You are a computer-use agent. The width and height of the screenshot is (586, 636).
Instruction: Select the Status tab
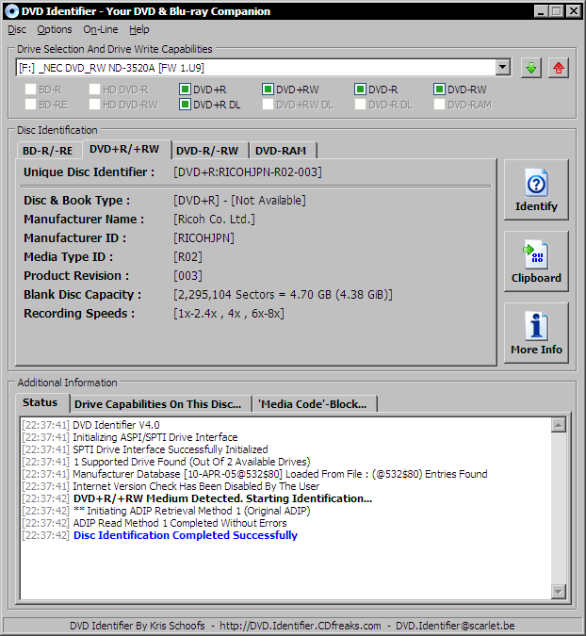[41, 402]
